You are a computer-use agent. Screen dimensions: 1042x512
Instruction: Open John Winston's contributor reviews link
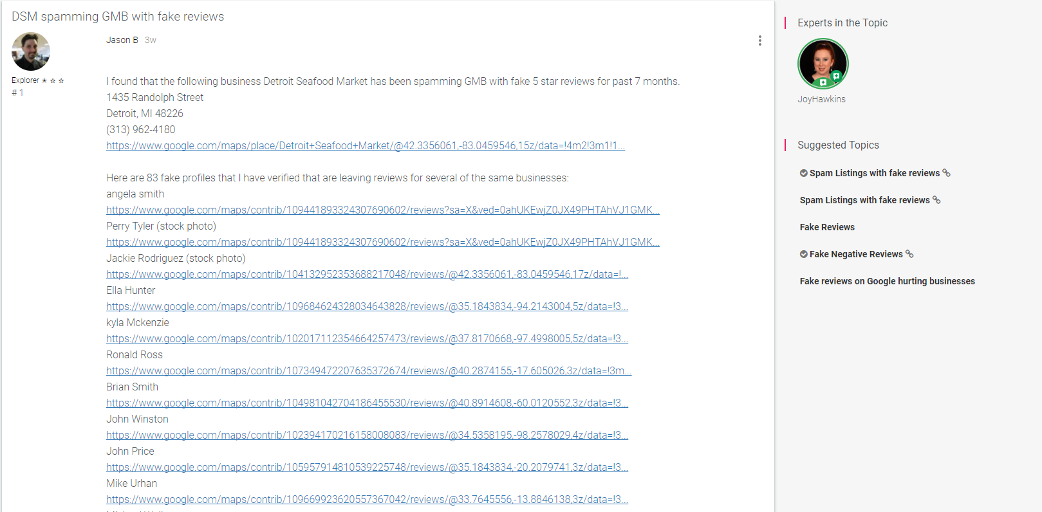(x=367, y=435)
